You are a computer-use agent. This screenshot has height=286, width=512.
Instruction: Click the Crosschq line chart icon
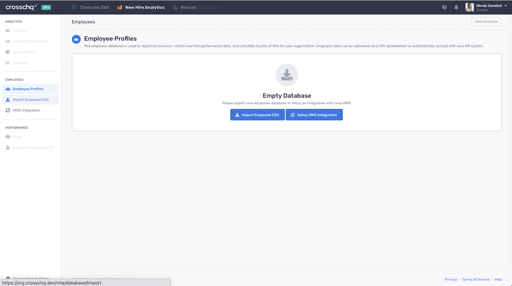point(8,63)
